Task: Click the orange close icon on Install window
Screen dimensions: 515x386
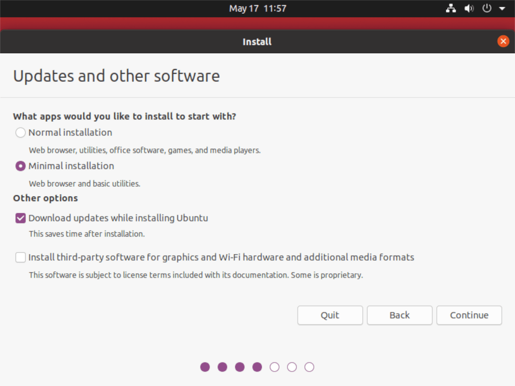Action: [503, 41]
